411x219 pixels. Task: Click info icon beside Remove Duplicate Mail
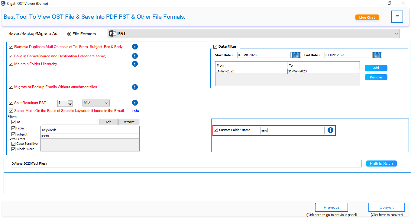[x=135, y=46]
